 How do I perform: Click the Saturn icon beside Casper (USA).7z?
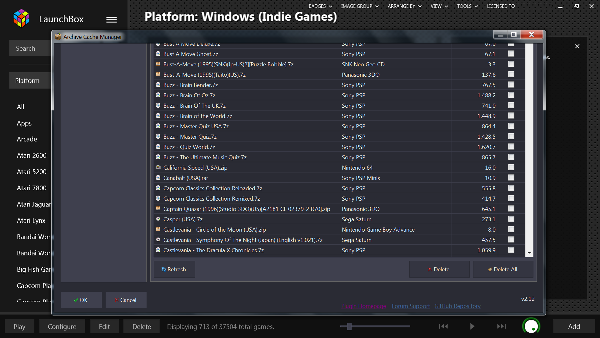(x=158, y=219)
